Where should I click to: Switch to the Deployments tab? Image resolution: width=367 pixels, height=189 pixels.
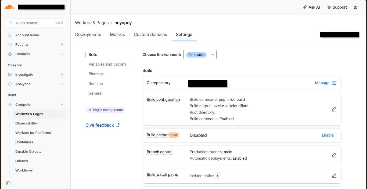88,34
